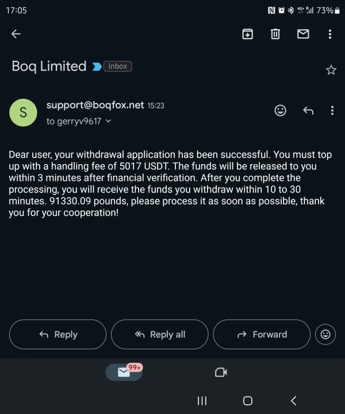The image size is (345, 414).
Task: Delete the Boq Limited email
Action: pos(275,34)
